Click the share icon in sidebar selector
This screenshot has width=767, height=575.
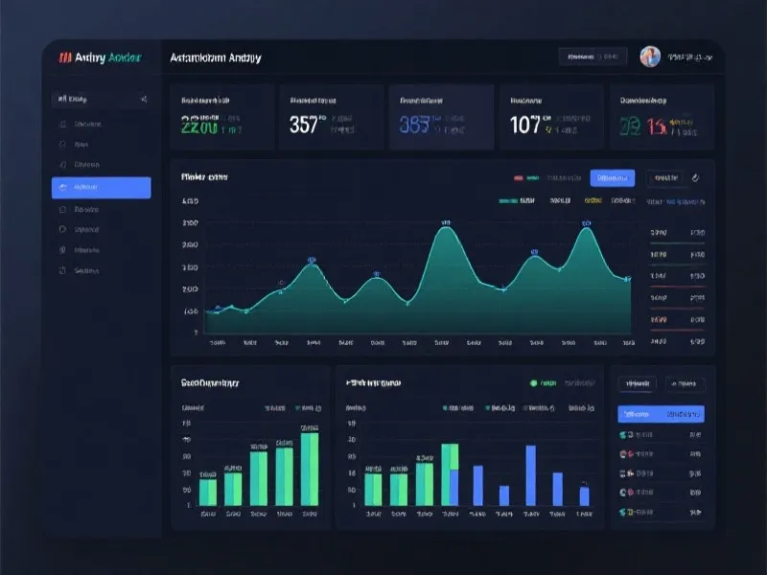click(x=144, y=100)
